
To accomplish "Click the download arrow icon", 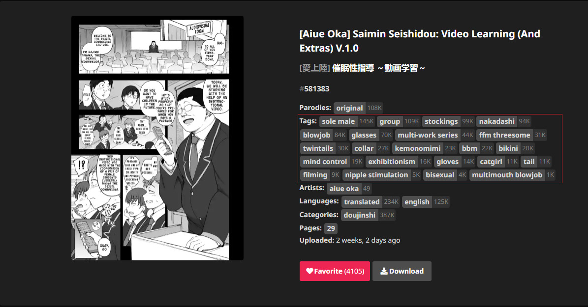I will (384, 271).
